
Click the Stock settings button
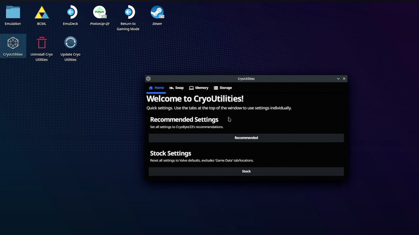click(x=246, y=172)
